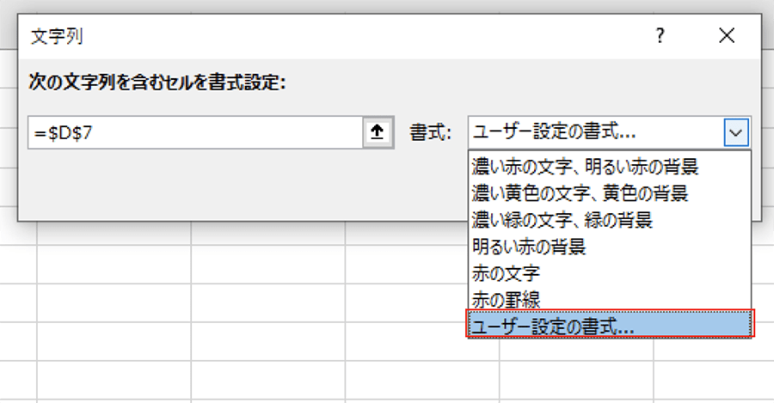This screenshot has width=774, height=403.
Task: Choose 赤の文字 format option
Action: pos(609,272)
